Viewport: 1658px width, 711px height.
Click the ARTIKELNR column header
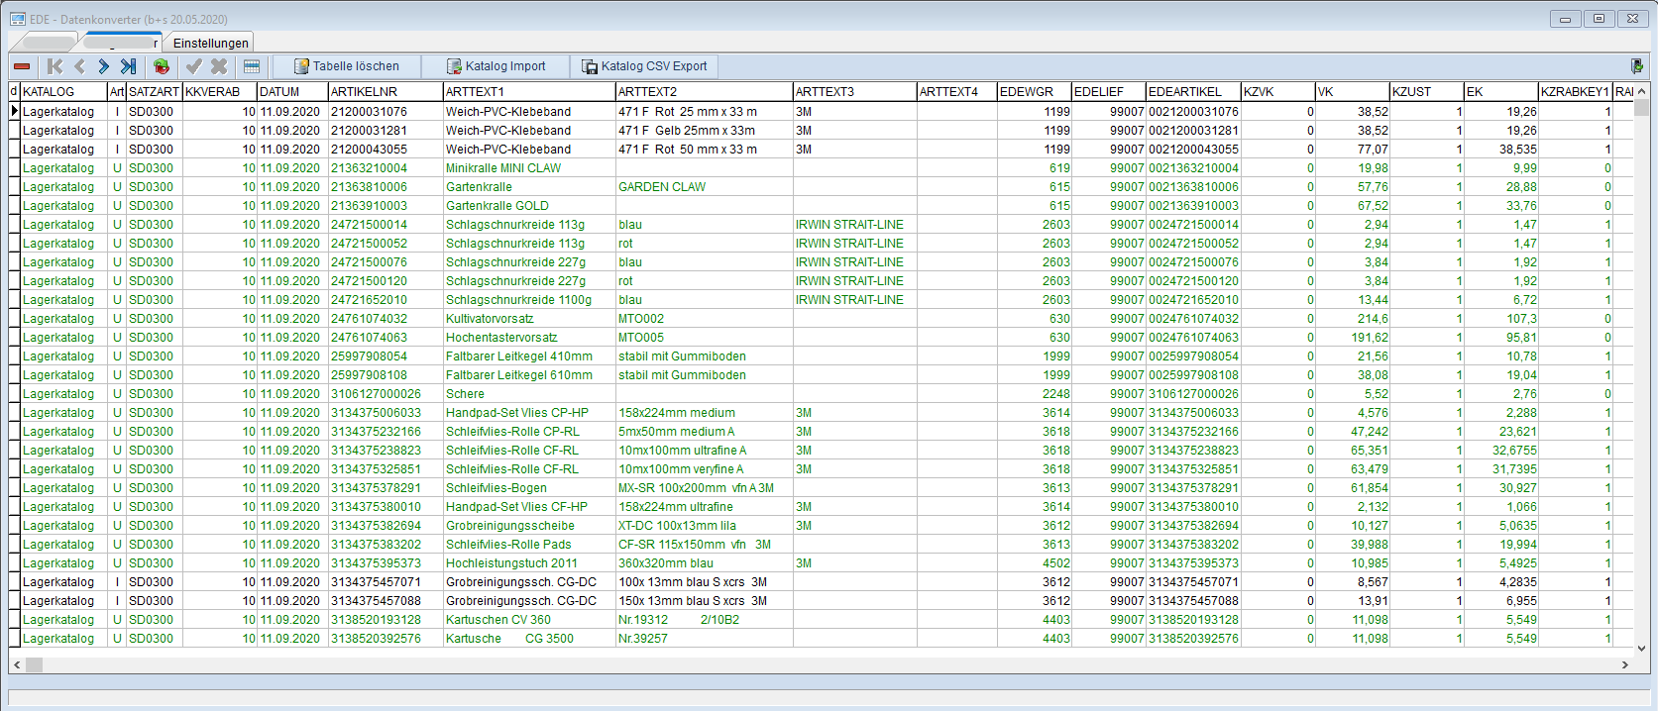tap(385, 91)
